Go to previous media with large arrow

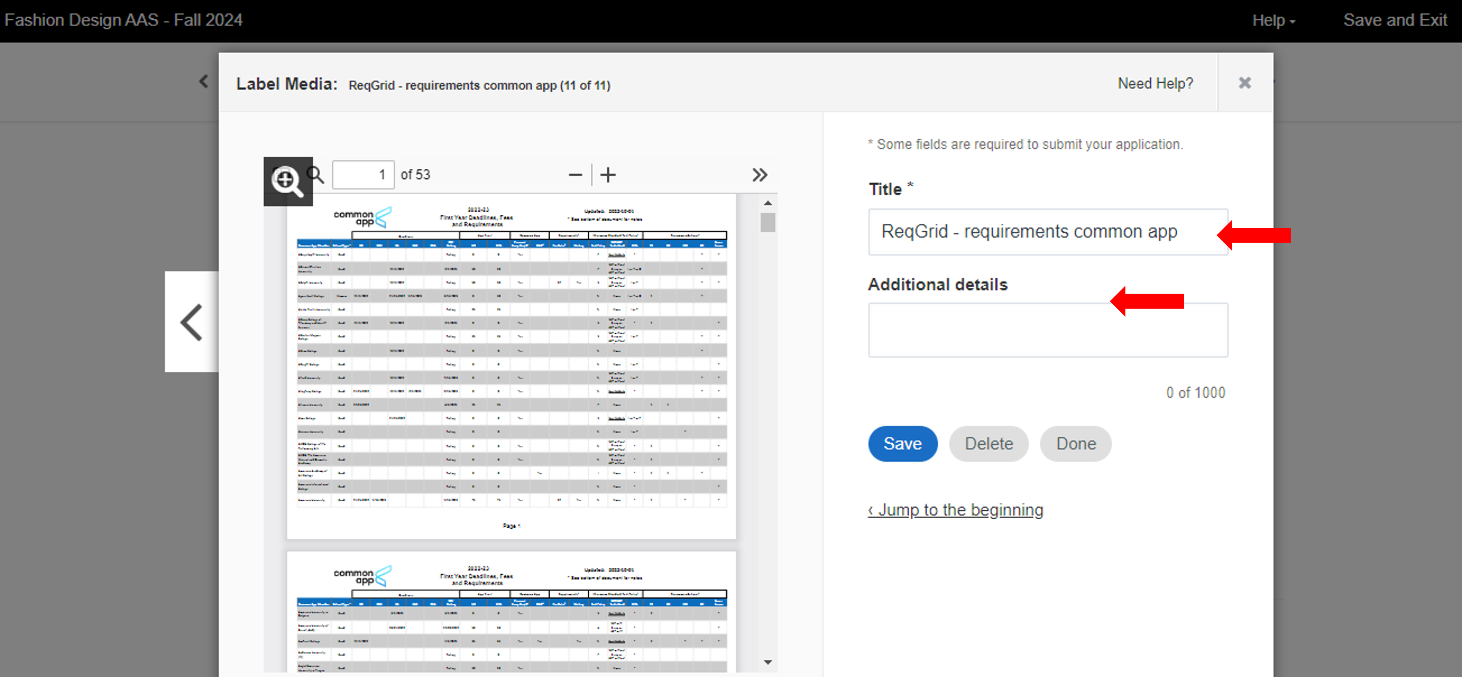point(192,322)
